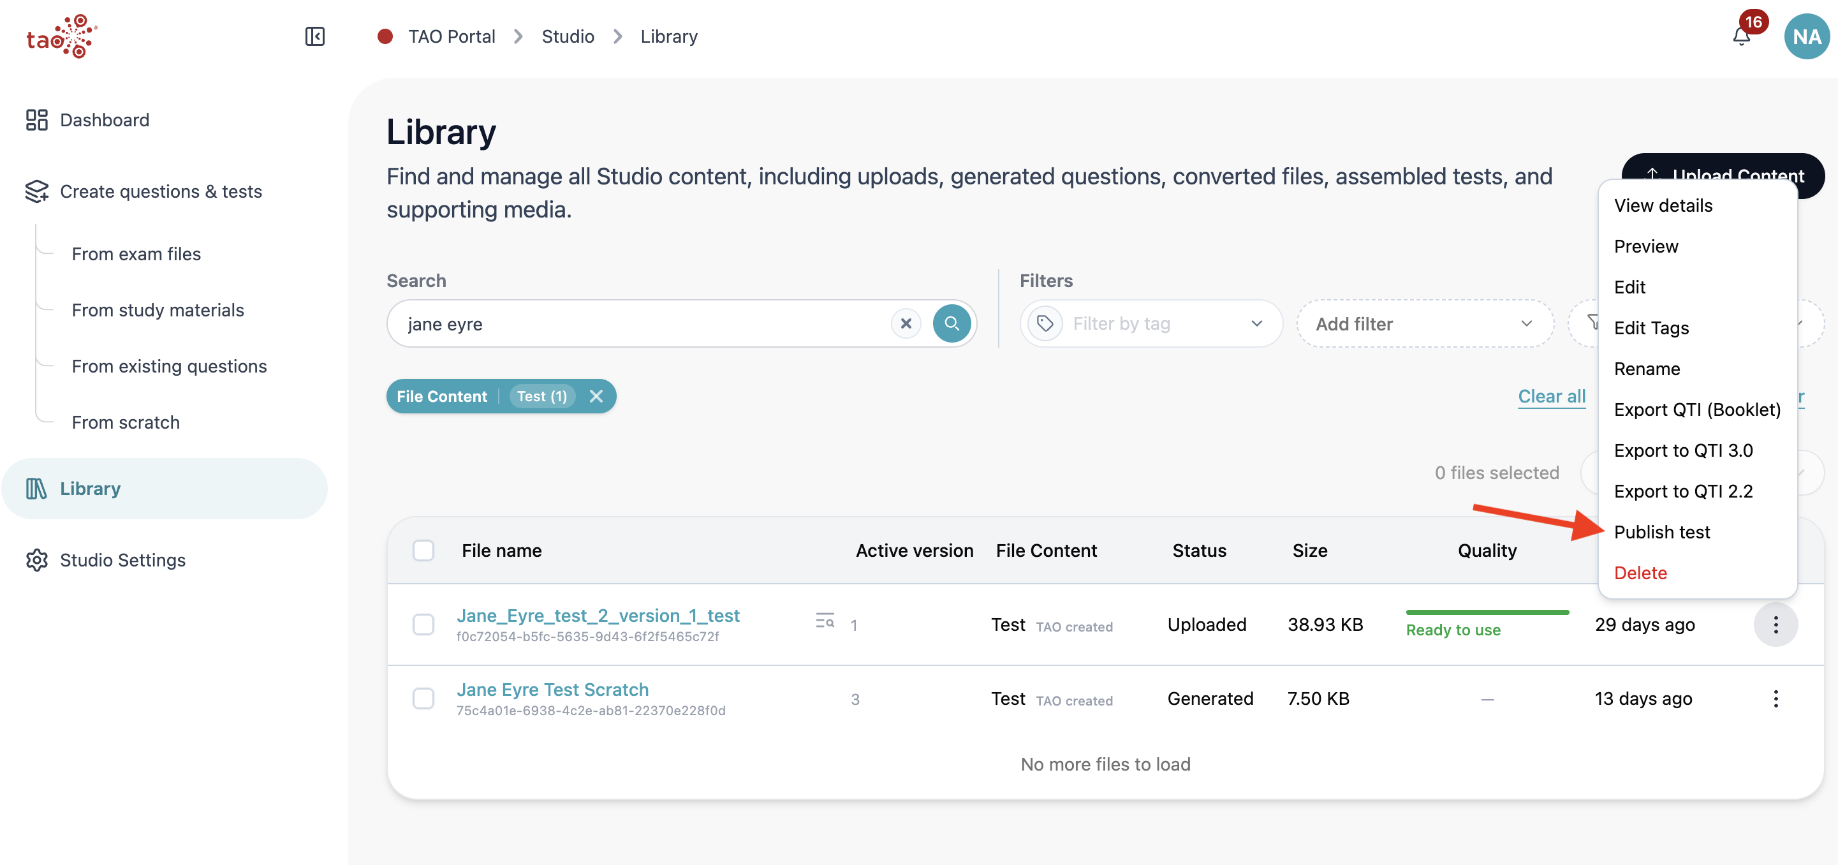
Task: Click the tag icon in Filter by tag
Action: point(1045,323)
